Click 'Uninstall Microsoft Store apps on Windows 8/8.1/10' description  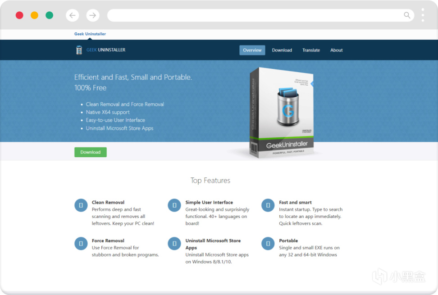click(217, 258)
